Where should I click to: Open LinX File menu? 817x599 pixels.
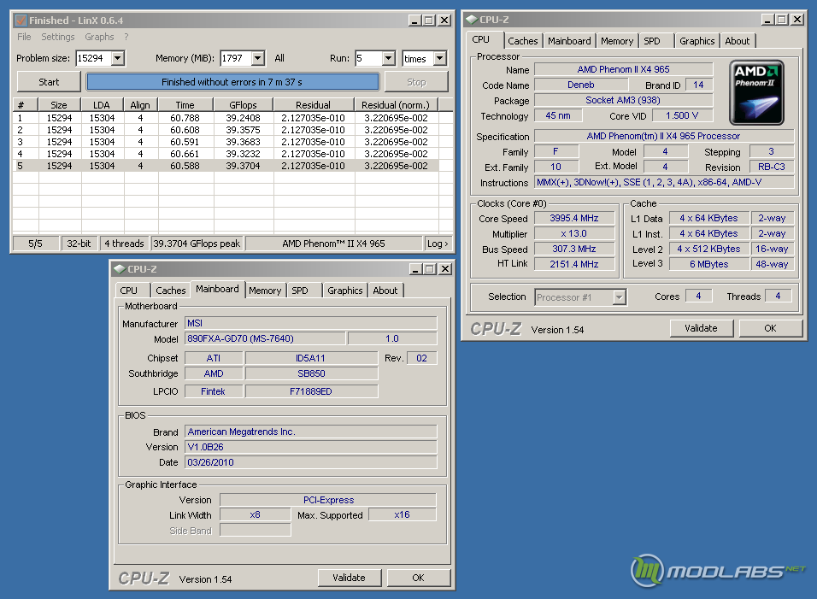(24, 37)
